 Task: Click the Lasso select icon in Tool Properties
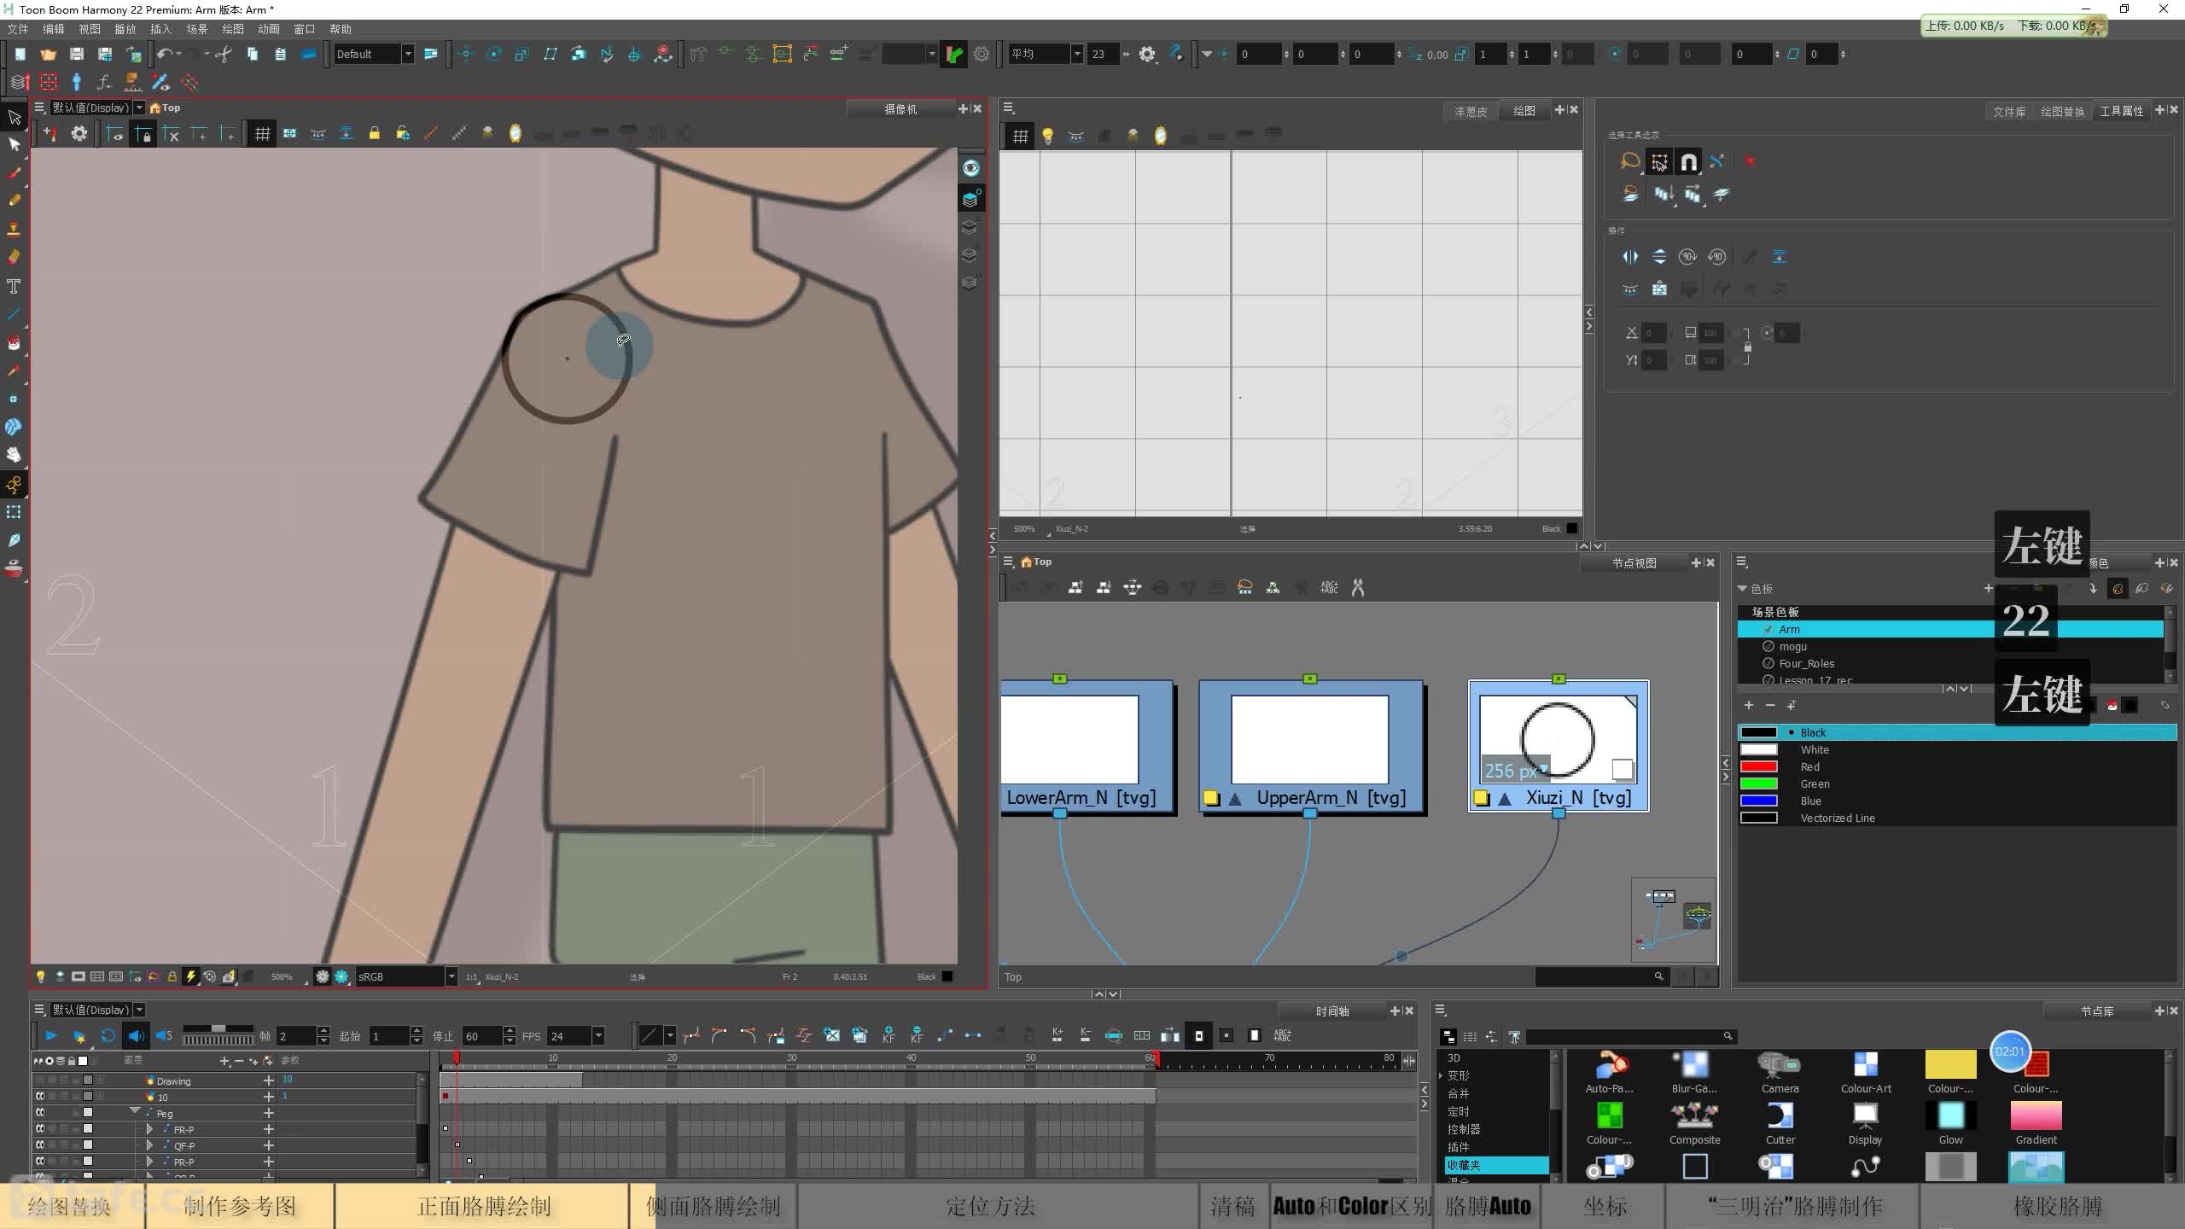pyautogui.click(x=1629, y=161)
